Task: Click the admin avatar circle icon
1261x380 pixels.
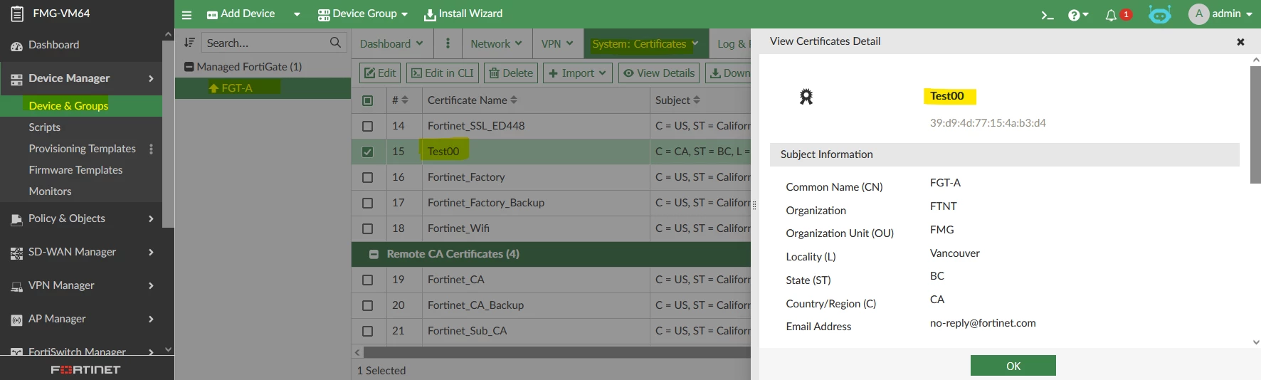Action: pos(1198,14)
